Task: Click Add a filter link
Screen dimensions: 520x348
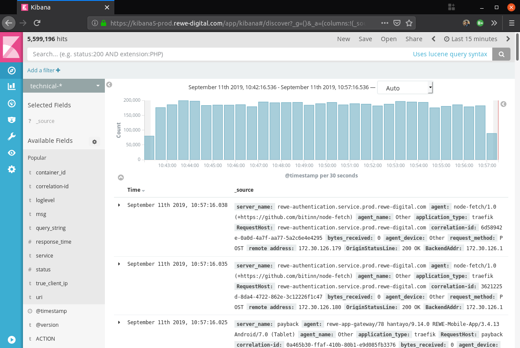Action: click(44, 70)
